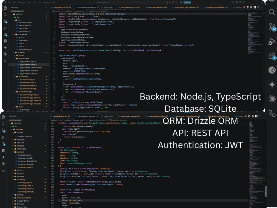
Task: Click modules breadcrumb in top window
Action: [x=68, y=11]
